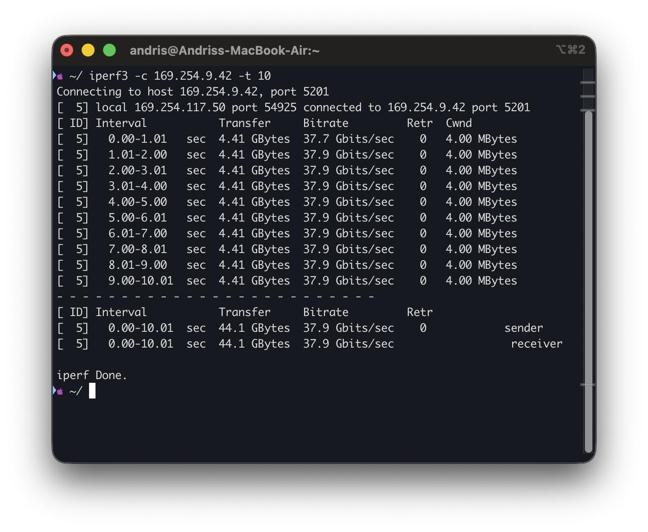Click the 44.1 GBytes value in sender row
Screen dimensions: 648x532
(254, 328)
